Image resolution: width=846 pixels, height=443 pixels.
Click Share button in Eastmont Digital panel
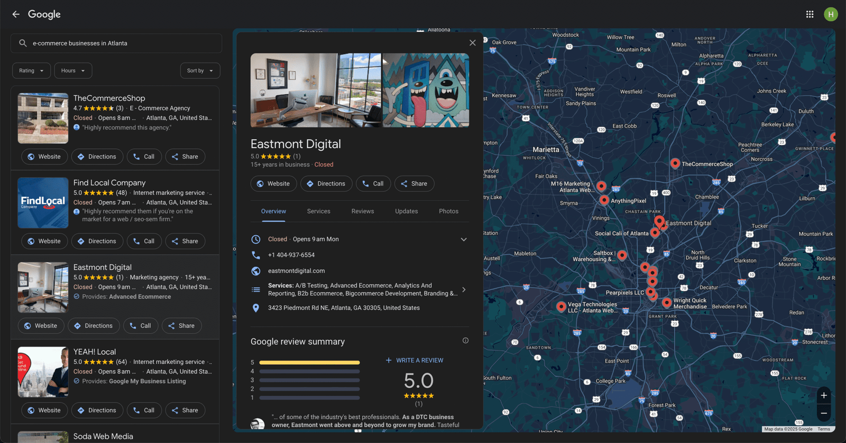[415, 183]
